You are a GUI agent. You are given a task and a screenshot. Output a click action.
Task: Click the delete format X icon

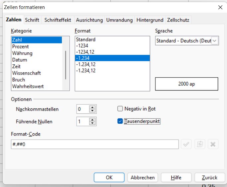(x=213, y=144)
